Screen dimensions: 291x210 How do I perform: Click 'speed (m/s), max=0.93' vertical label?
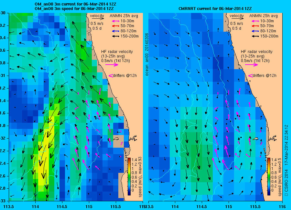[x=140, y=177]
